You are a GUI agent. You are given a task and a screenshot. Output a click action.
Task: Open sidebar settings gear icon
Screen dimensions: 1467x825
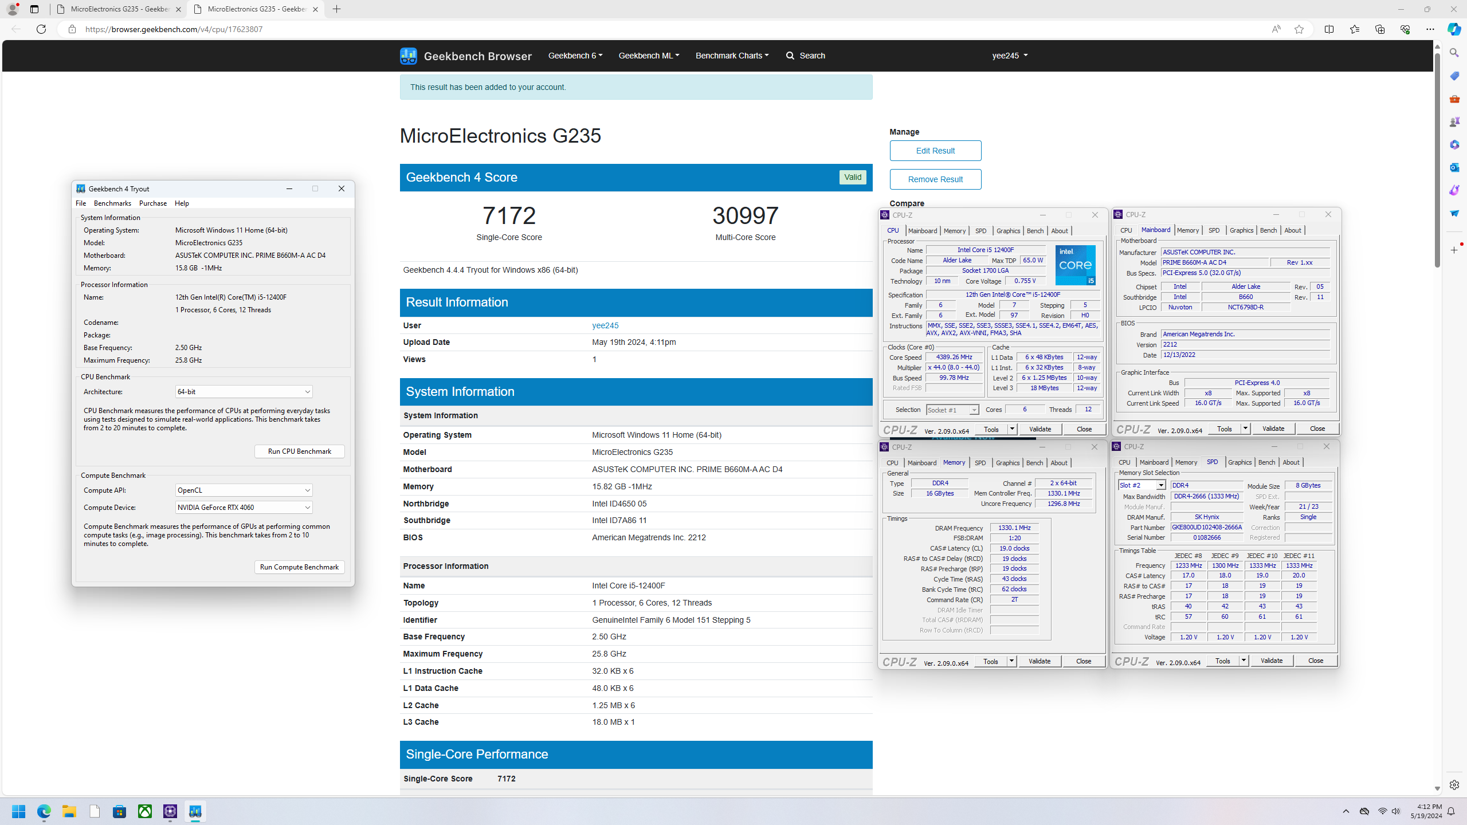coord(1454,785)
